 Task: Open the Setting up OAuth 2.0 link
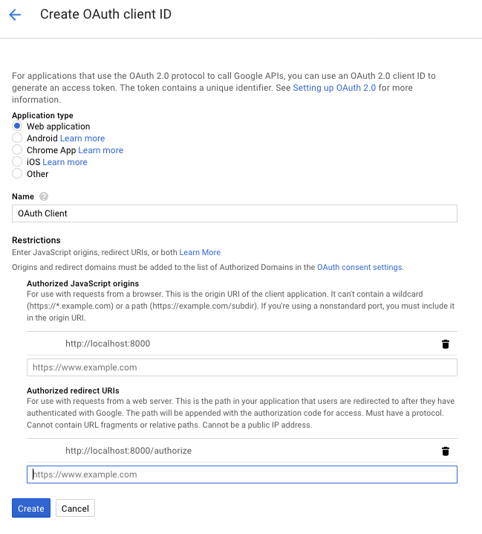coord(334,88)
